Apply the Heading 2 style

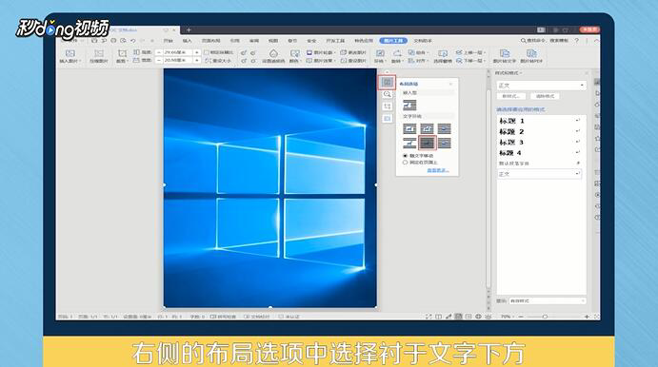click(x=539, y=131)
